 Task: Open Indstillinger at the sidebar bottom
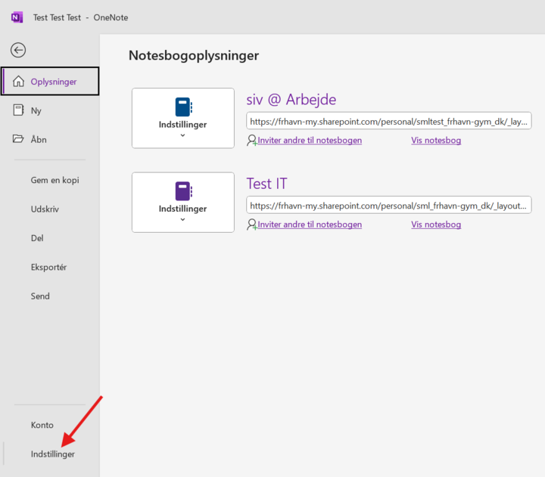53,454
